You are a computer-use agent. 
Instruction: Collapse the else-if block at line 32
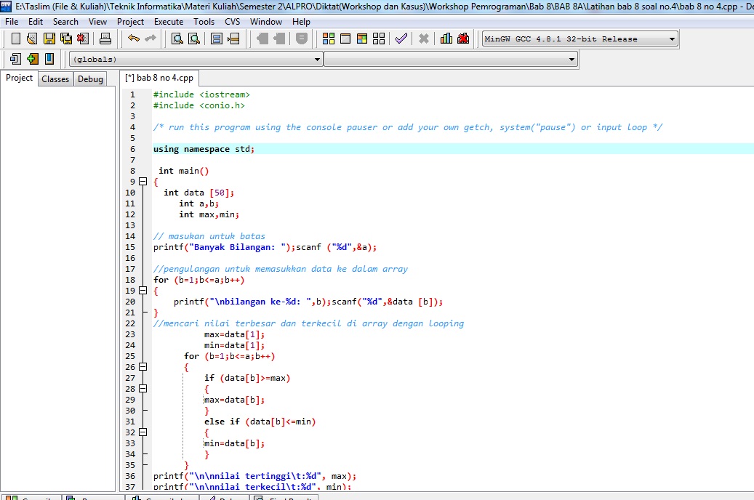click(143, 432)
